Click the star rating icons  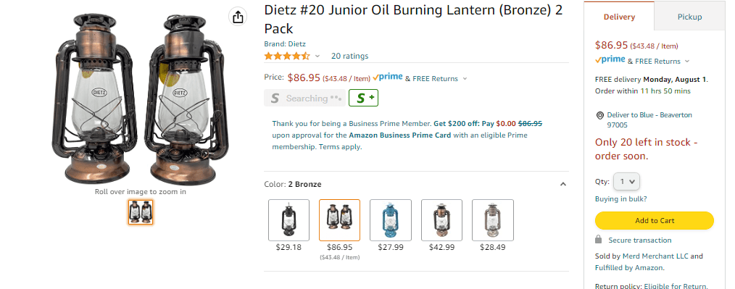coord(287,56)
